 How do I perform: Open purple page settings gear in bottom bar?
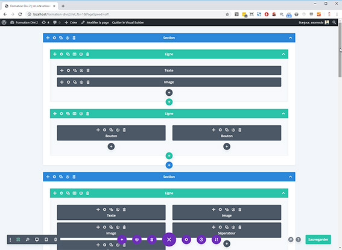[x=186, y=239]
